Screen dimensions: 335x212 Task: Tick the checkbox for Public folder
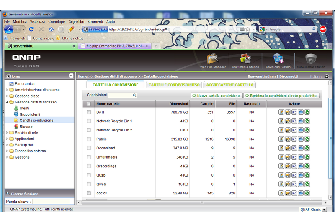click(x=88, y=139)
